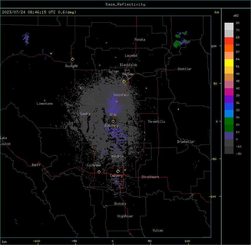Pick the orange swatch between 60 and 57 dBZ
The image size is (251, 245).
229,48
